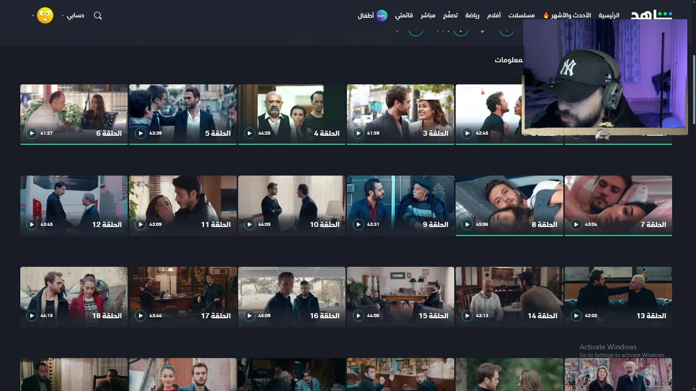This screenshot has height=391, width=696.
Task: Click the الحلقة 10 title text
Action: click(x=325, y=224)
